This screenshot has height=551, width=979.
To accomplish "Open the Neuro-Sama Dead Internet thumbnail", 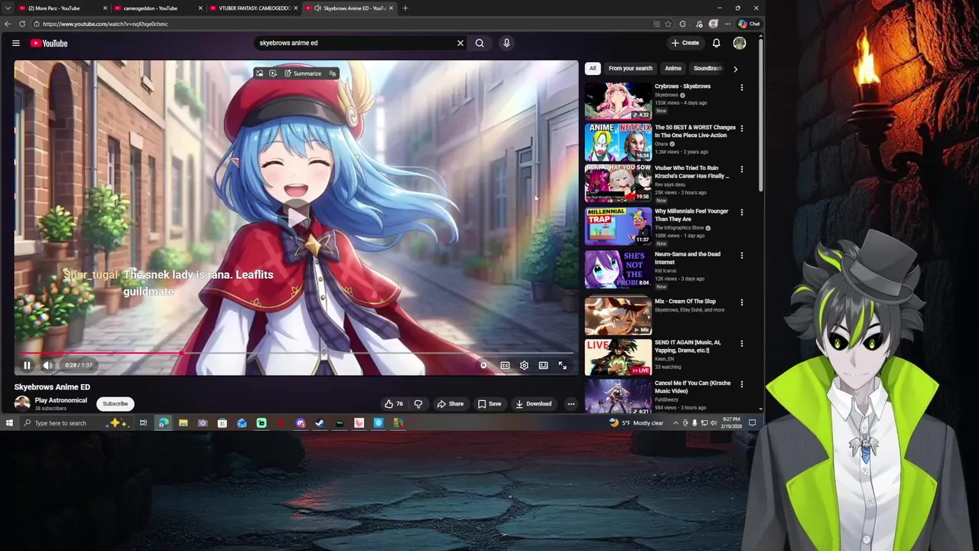I will [x=618, y=269].
